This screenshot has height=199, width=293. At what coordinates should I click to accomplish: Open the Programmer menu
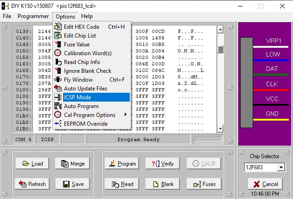pyautogui.click(x=33, y=16)
